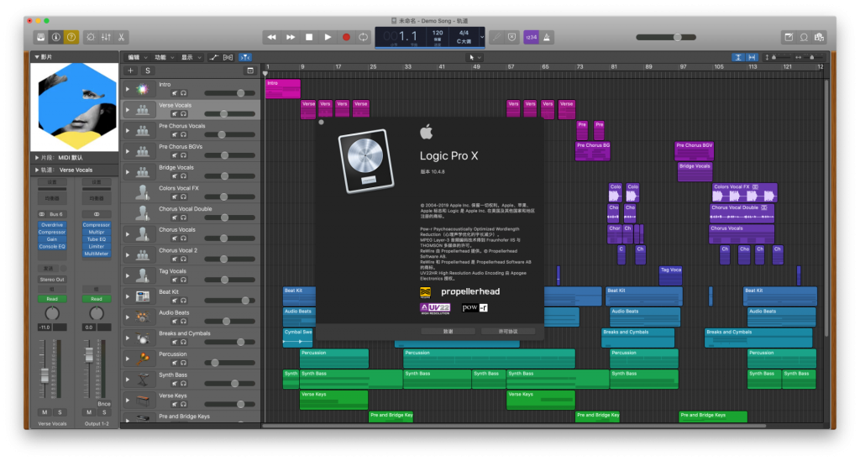Open the pointer tool dropdown

(475, 57)
